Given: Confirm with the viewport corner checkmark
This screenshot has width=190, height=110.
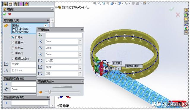Looking at the screenshot, I should tap(172, 9).
